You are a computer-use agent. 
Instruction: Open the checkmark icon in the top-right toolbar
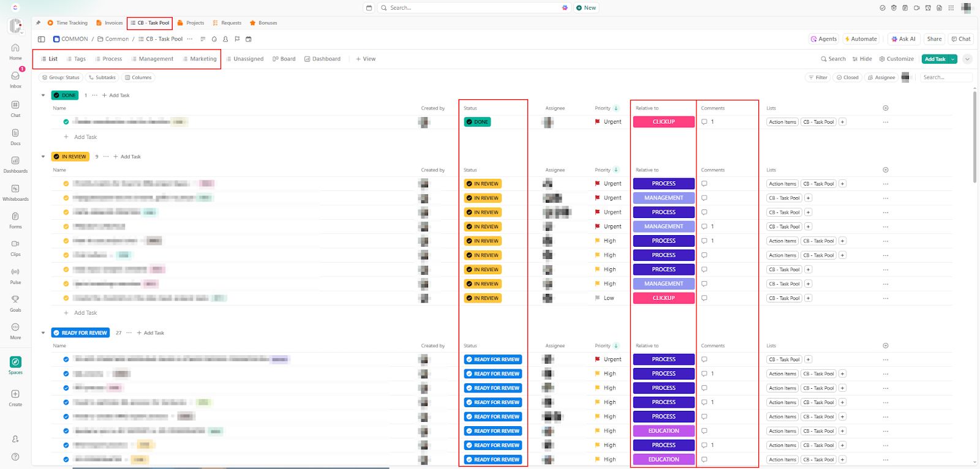[x=883, y=8]
